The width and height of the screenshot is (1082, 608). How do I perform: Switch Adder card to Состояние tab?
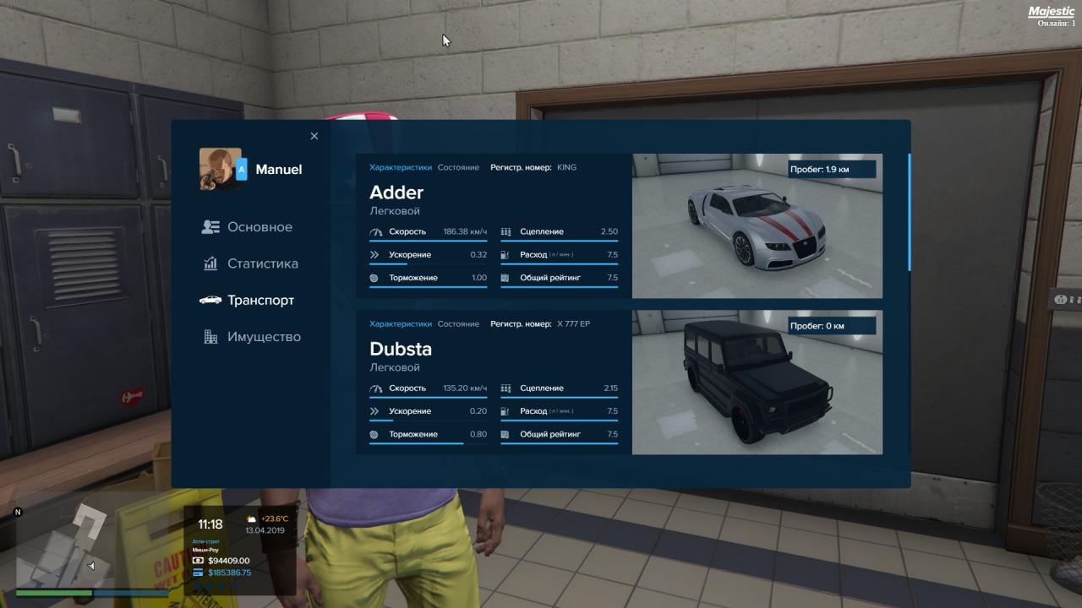point(458,167)
